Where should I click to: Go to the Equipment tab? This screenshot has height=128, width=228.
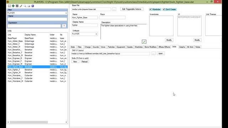tap(121, 47)
